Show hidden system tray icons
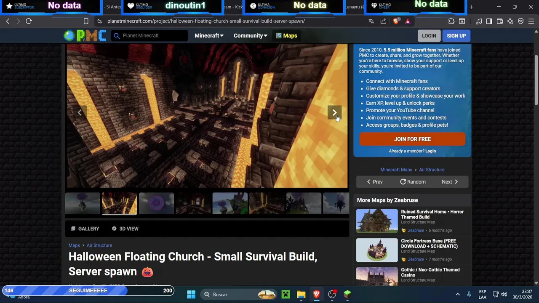The height and width of the screenshot is (303, 539). [458, 294]
